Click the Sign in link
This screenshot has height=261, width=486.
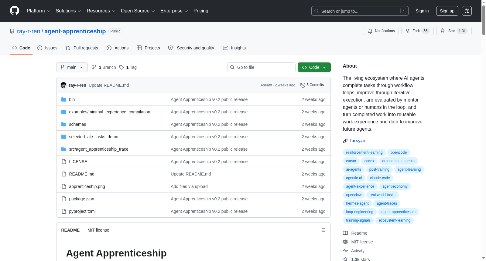(422, 11)
